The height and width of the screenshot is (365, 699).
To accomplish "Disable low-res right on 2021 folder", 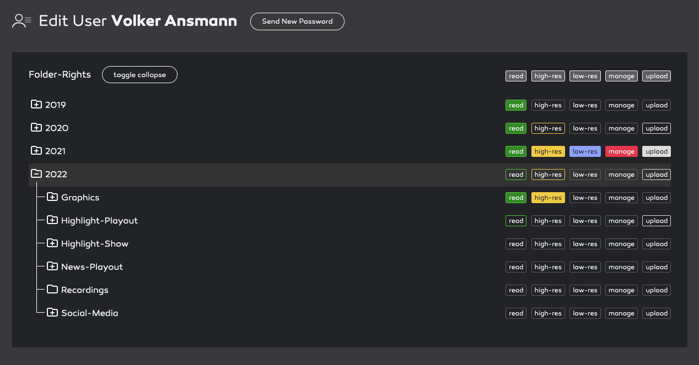I will coord(585,151).
